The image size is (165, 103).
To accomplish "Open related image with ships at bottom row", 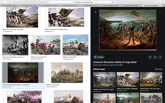I will 104,98.
